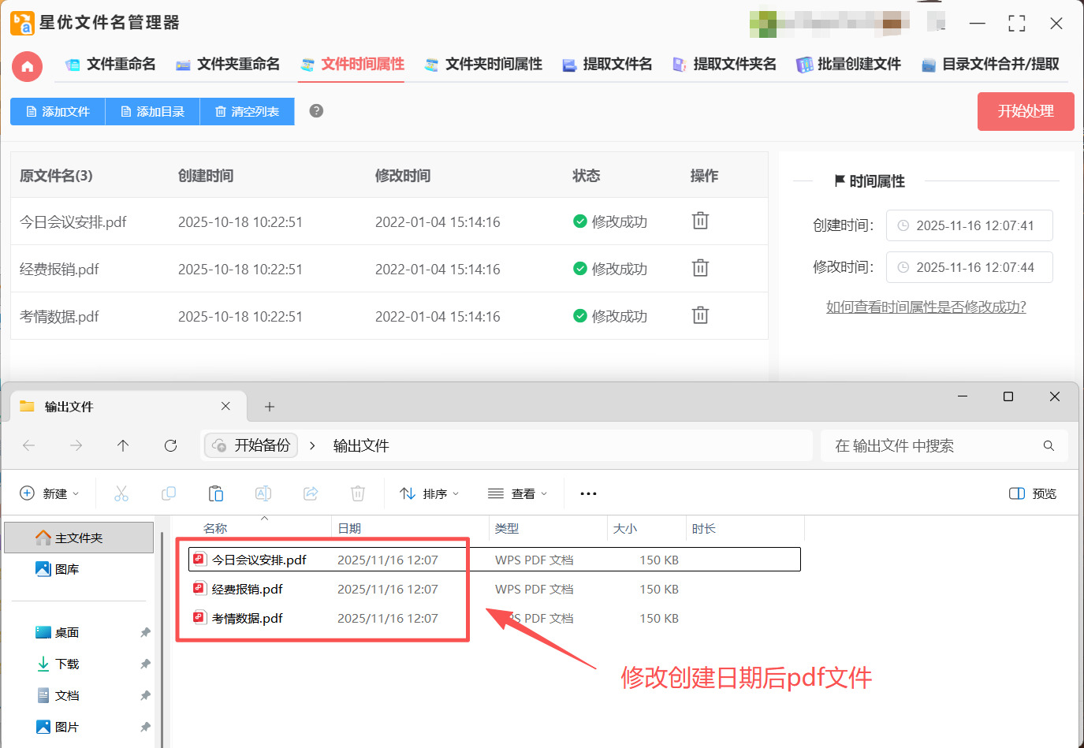1084x748 pixels.
Task: Select the 文件时间属性 tab
Action: 352,65
